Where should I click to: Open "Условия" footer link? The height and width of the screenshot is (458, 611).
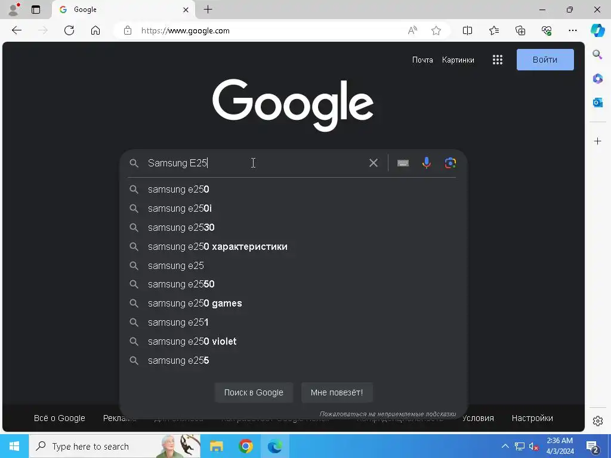(x=478, y=418)
